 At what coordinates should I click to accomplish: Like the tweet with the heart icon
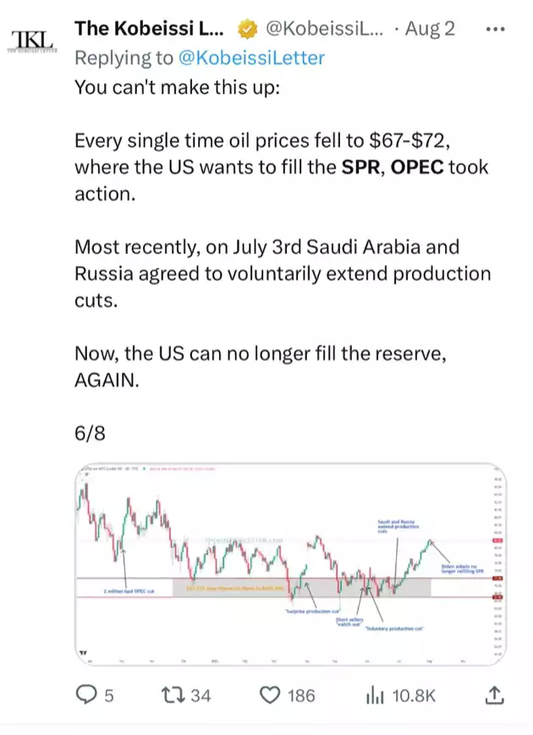point(270,695)
